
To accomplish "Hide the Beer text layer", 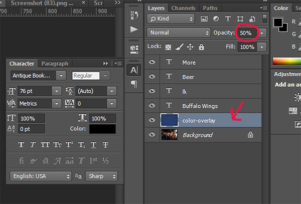I will (x=152, y=77).
